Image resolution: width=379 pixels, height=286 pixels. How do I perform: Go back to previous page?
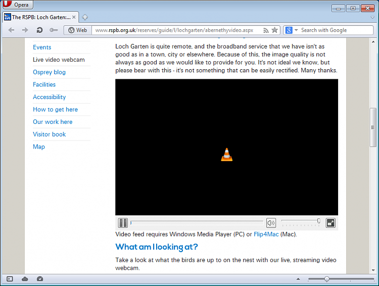pyautogui.click(x=11, y=30)
